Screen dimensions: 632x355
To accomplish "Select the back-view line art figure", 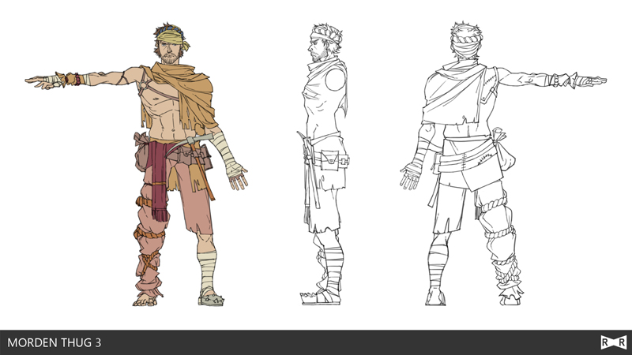I will point(466,158).
